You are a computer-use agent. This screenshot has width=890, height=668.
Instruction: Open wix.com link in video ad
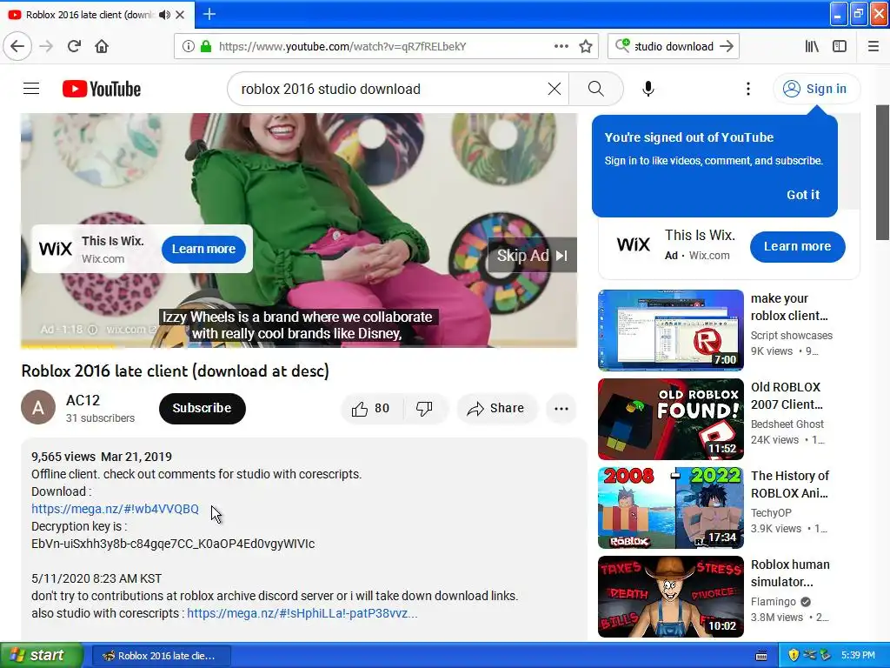pos(131,330)
